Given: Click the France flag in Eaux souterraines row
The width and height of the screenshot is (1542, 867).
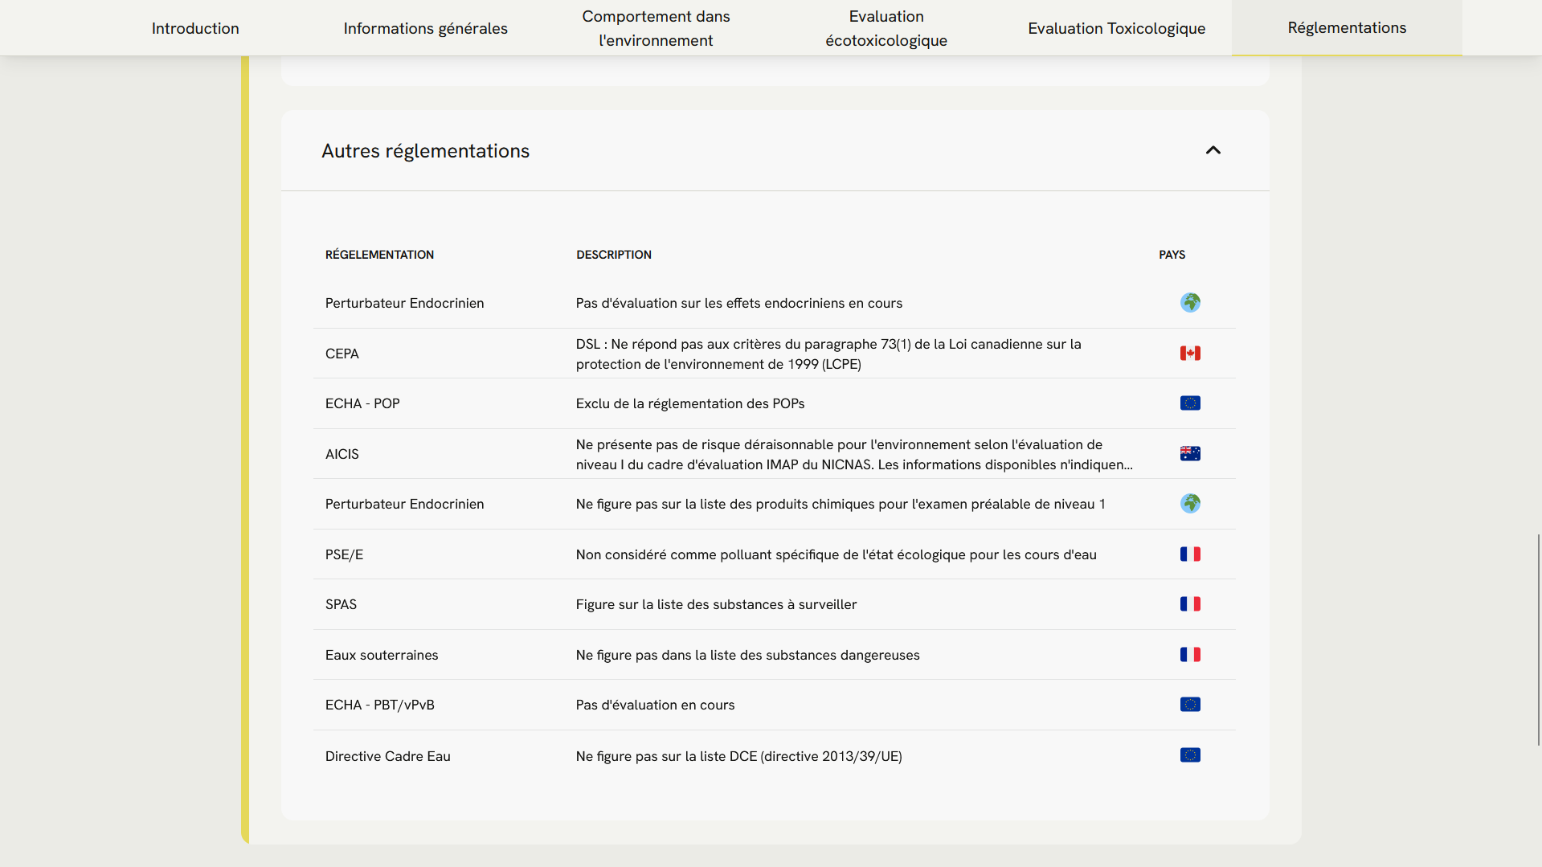Looking at the screenshot, I should [x=1190, y=655].
